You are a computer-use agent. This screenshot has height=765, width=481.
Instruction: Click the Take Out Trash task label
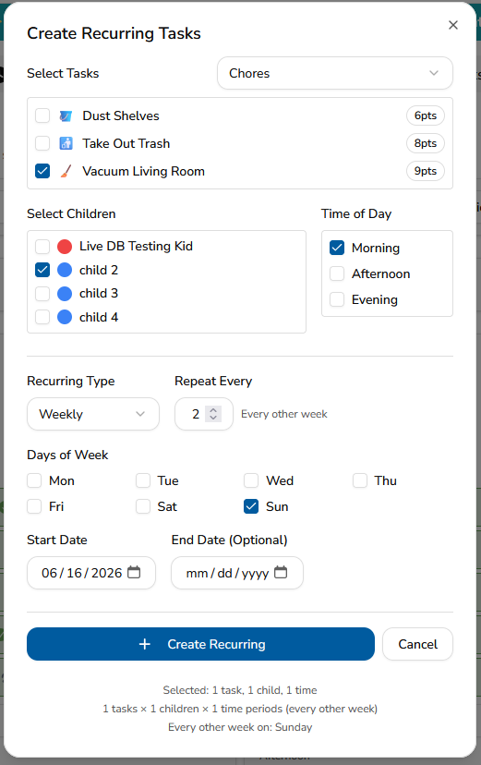(x=126, y=143)
